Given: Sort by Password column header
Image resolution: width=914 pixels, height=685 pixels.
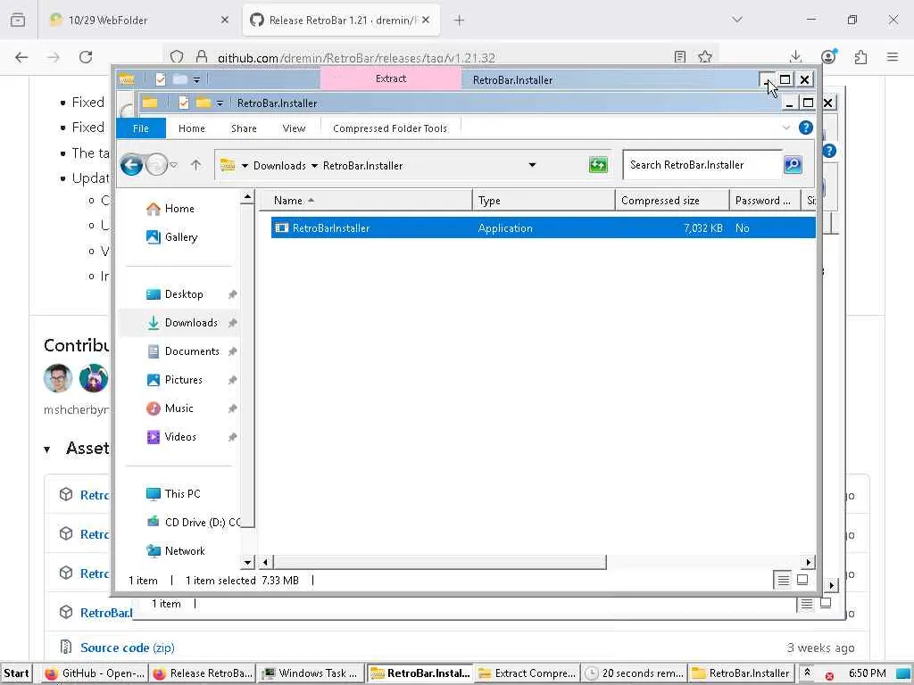Looking at the screenshot, I should click(x=765, y=201).
